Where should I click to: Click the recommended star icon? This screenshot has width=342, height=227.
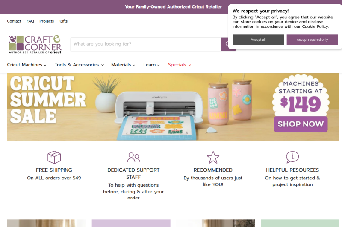coord(213,157)
